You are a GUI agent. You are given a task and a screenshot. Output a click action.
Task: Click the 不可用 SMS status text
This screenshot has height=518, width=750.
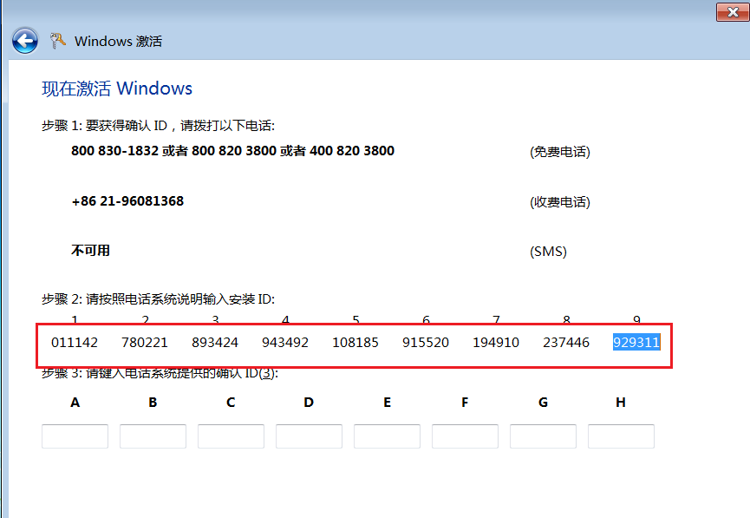tap(90, 251)
